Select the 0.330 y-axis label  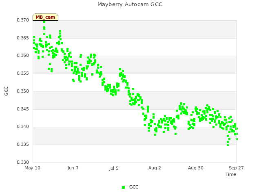[23, 162]
